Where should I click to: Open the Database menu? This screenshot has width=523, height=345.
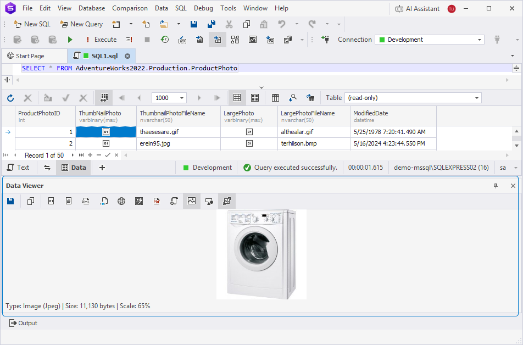pos(92,8)
